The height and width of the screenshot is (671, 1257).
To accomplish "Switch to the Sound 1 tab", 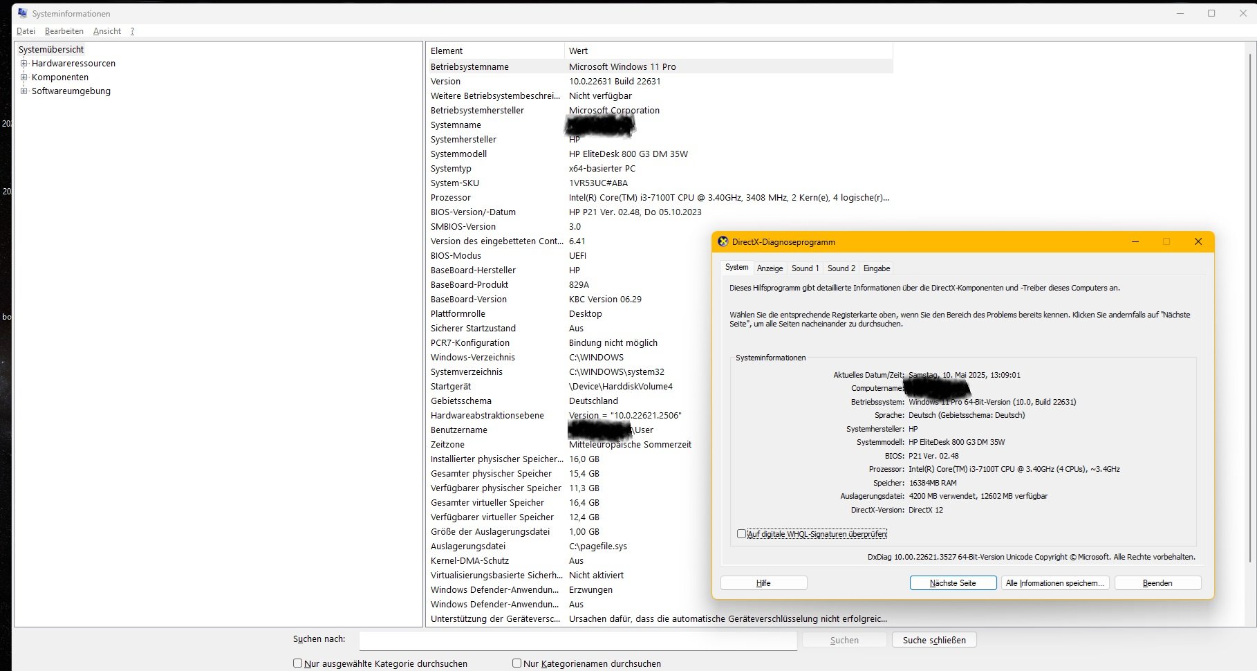I will tap(805, 268).
